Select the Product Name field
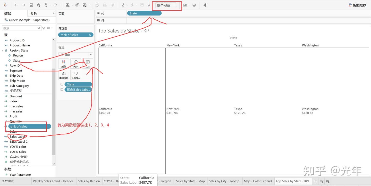371x186 pixels. (x=20, y=45)
